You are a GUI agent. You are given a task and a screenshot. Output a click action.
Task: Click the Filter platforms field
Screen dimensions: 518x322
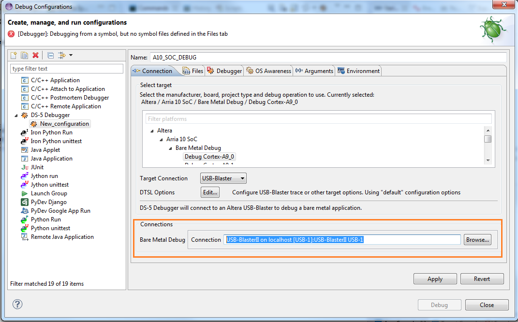[318, 119]
